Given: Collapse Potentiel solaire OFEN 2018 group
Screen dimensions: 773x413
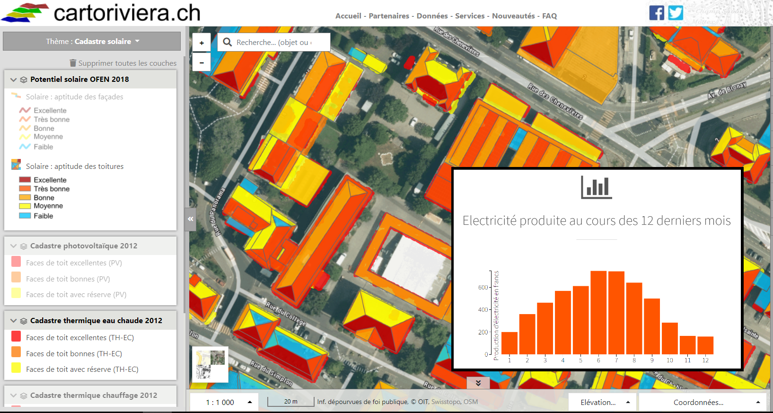Looking at the screenshot, I should coord(13,79).
